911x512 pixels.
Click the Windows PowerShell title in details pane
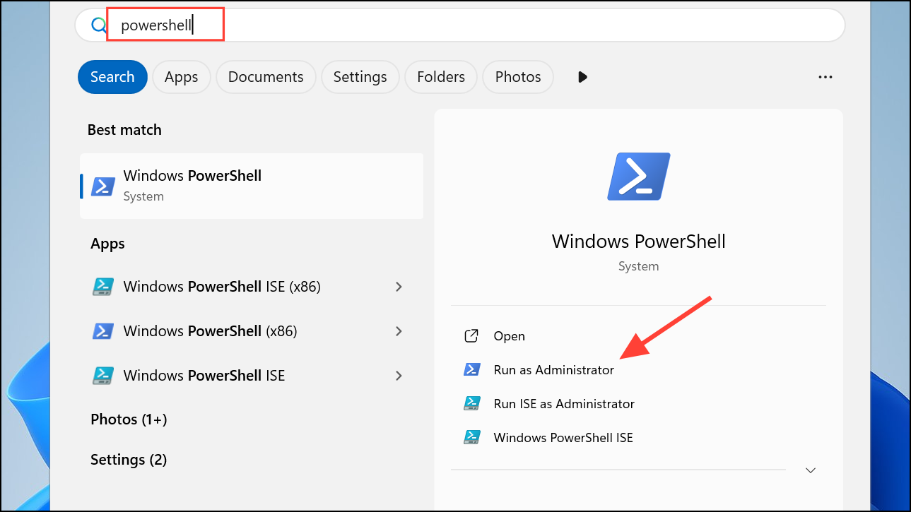tap(639, 241)
